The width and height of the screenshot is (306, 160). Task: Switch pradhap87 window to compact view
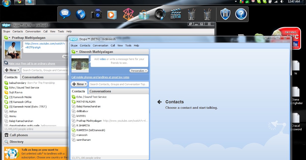[x=190, y=24]
